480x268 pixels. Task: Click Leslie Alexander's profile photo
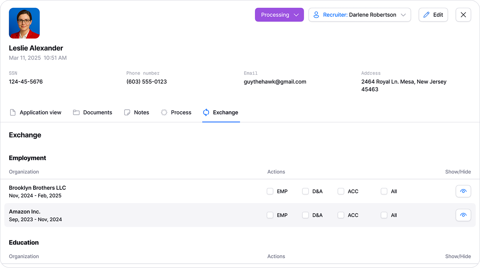pyautogui.click(x=24, y=23)
